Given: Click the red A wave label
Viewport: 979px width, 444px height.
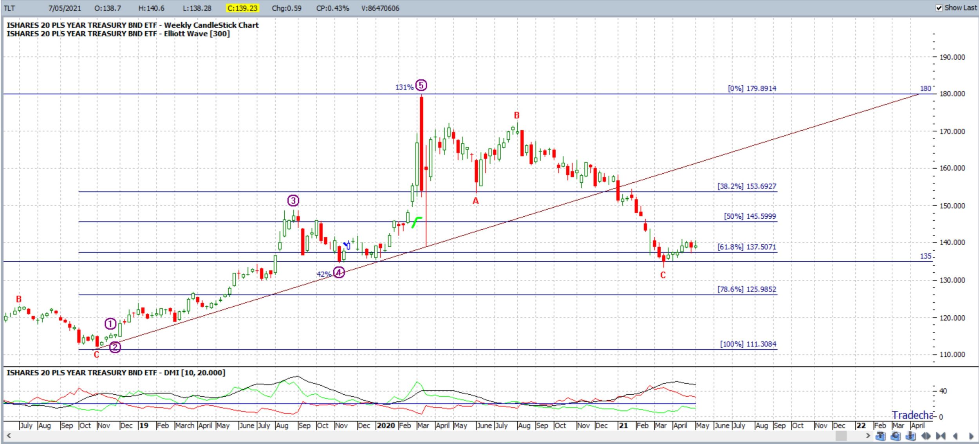Looking at the screenshot, I should (475, 201).
